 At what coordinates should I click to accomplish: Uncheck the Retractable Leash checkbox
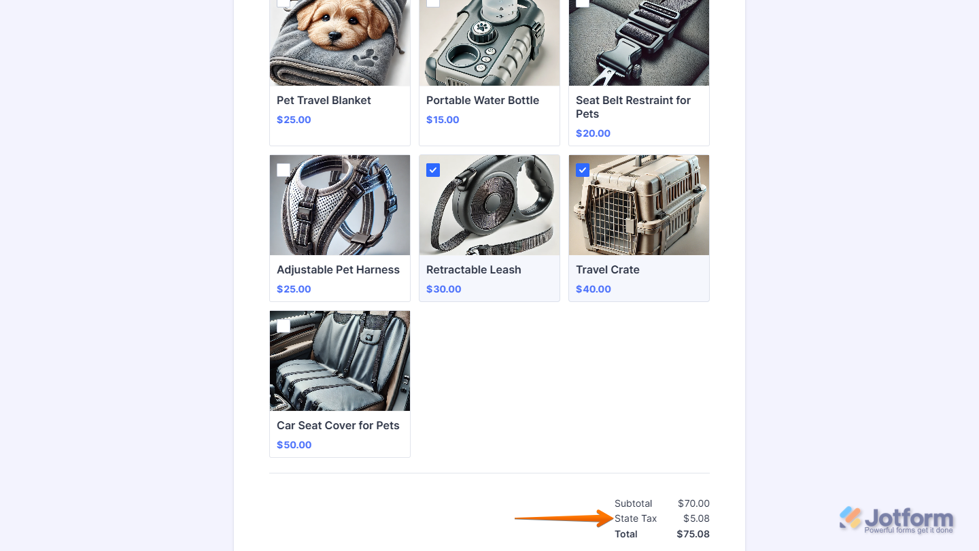pos(433,170)
